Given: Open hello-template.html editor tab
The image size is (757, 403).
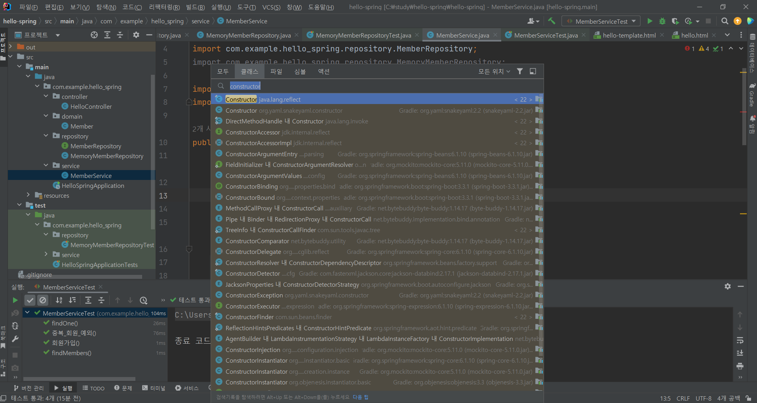Looking at the screenshot, I should pyautogui.click(x=629, y=36).
